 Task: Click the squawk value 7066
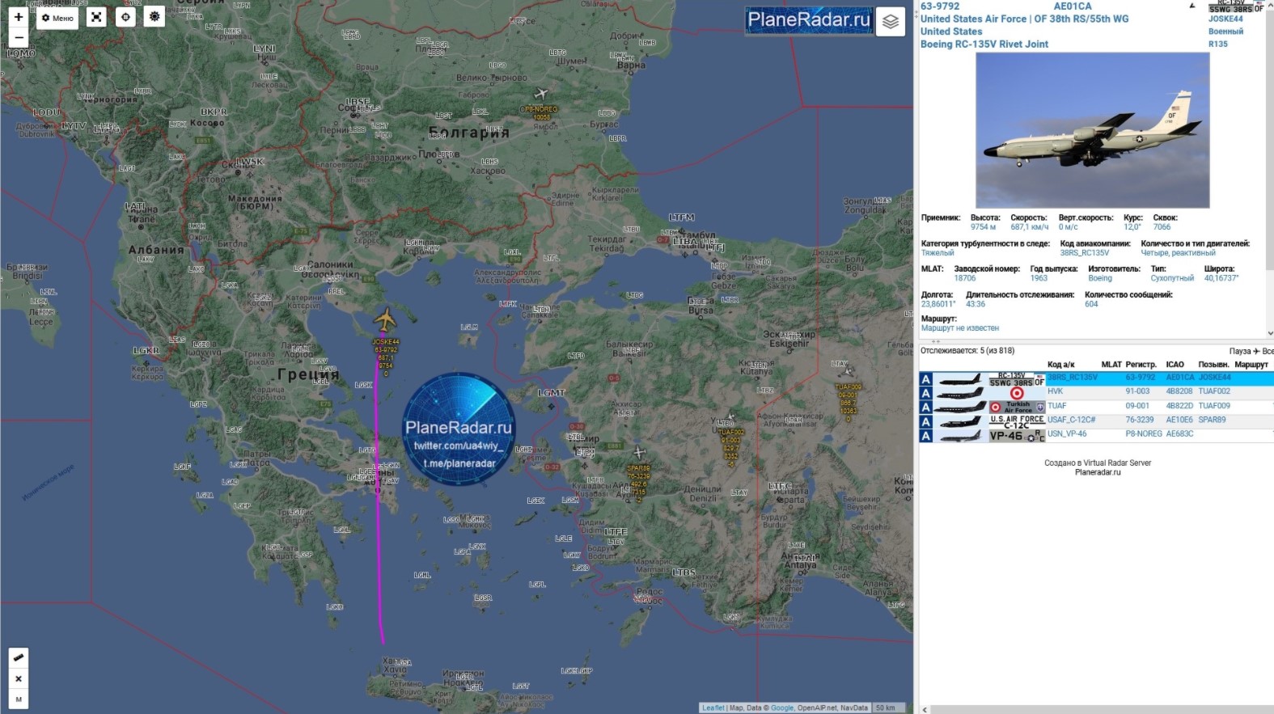(x=1162, y=227)
